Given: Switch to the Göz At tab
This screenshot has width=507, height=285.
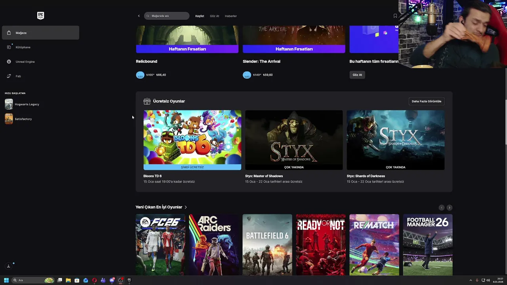Looking at the screenshot, I should point(214,16).
